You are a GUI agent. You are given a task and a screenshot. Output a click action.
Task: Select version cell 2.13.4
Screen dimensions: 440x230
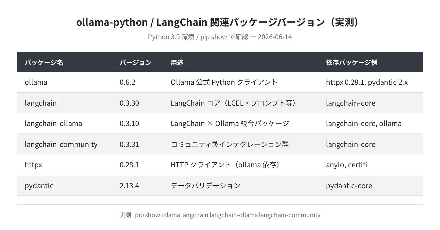click(129, 186)
